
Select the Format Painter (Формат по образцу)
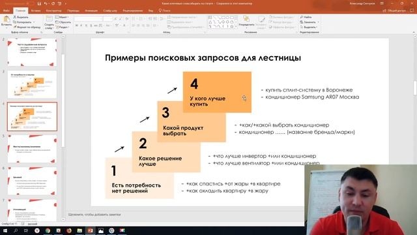[27, 27]
